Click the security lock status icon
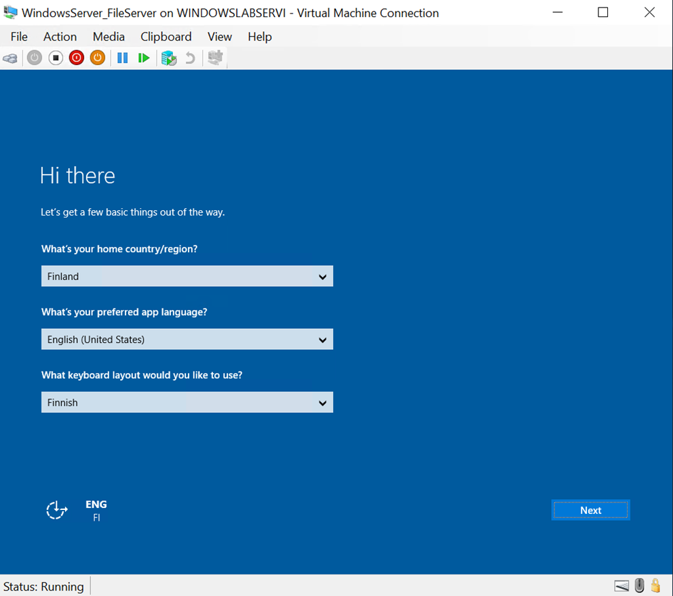 pyautogui.click(x=655, y=585)
